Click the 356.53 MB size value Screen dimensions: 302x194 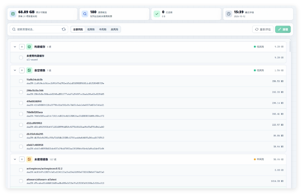pos(278,81)
